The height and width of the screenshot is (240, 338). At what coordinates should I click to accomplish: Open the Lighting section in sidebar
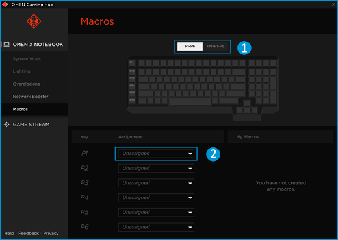pyautogui.click(x=21, y=71)
